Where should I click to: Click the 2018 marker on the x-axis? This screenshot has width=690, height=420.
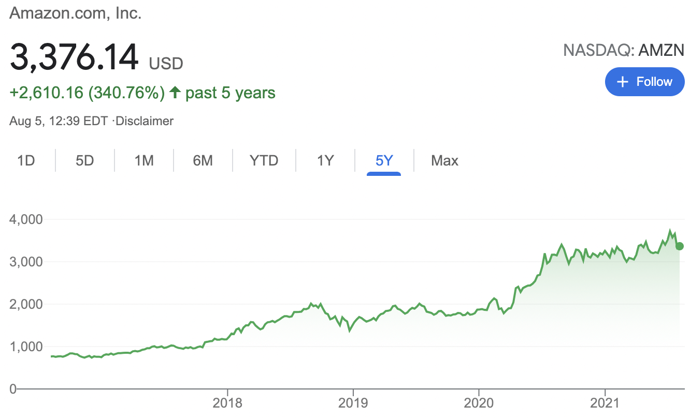tap(227, 403)
